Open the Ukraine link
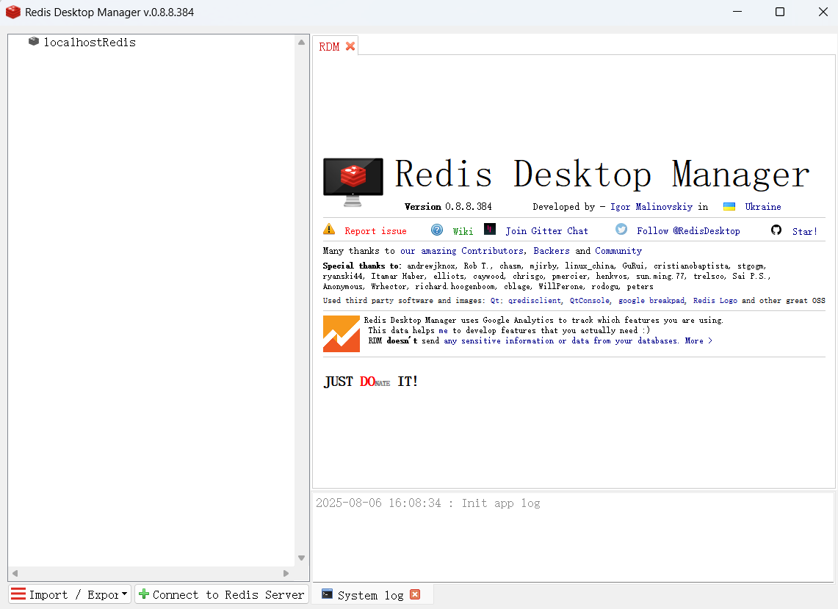This screenshot has width=838, height=609. [763, 207]
